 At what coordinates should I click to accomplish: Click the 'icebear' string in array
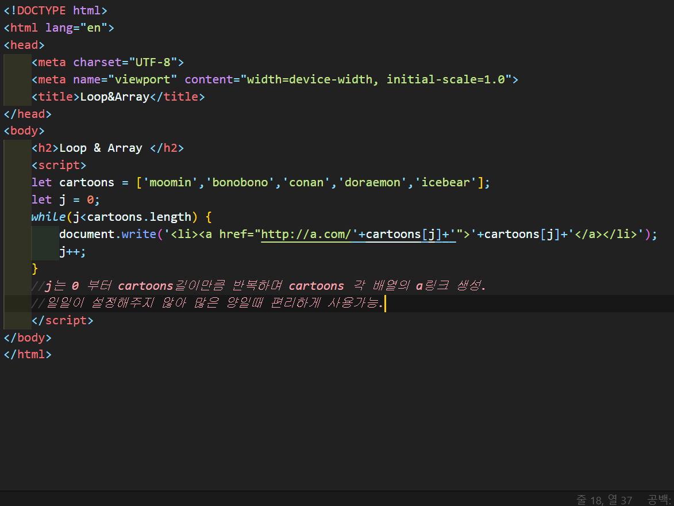coord(445,182)
